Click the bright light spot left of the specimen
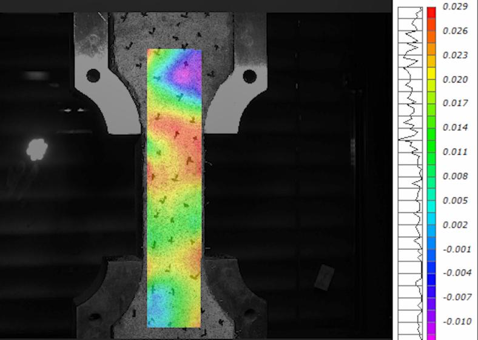The height and width of the screenshot is (340, 478). click(36, 149)
